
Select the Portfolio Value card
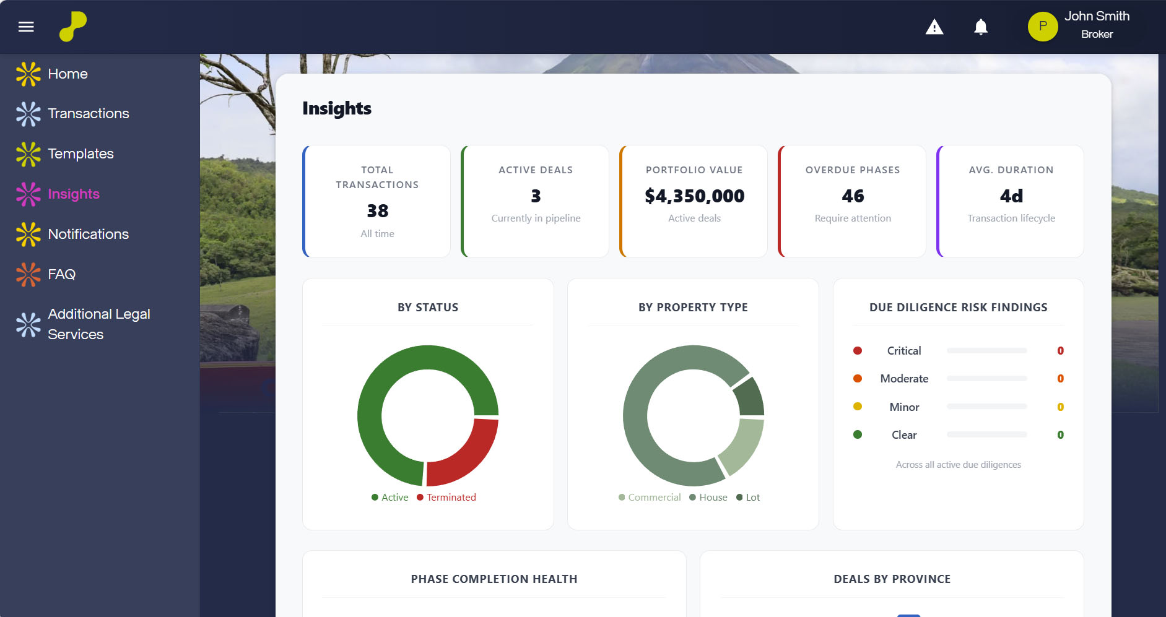coord(694,201)
